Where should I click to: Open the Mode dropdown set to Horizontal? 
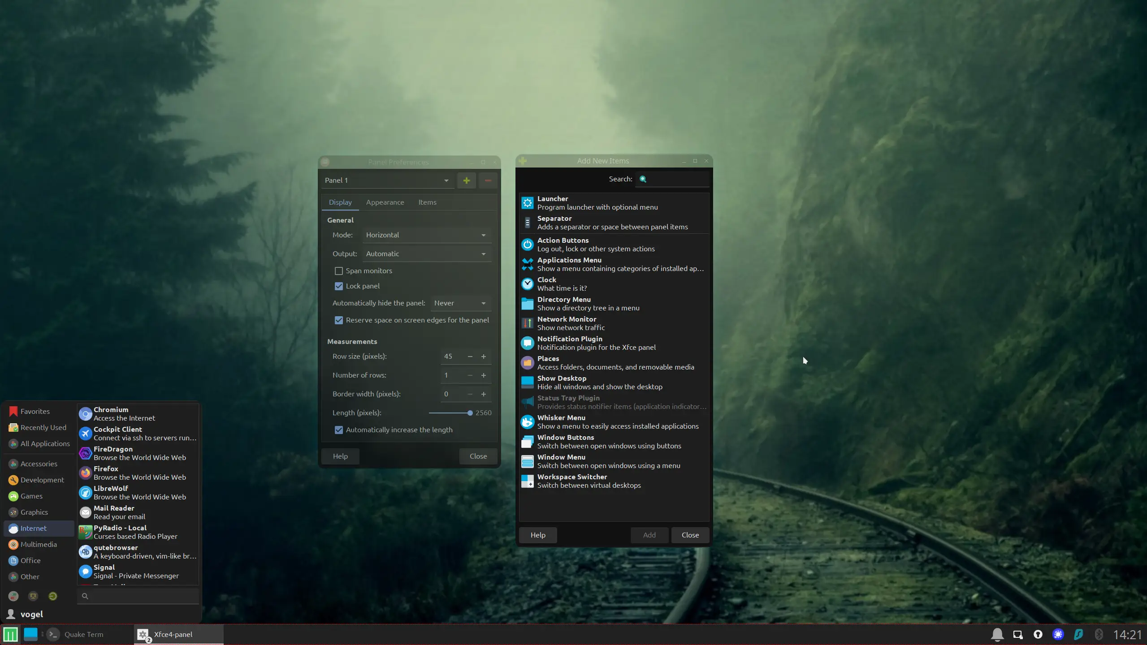coord(426,235)
